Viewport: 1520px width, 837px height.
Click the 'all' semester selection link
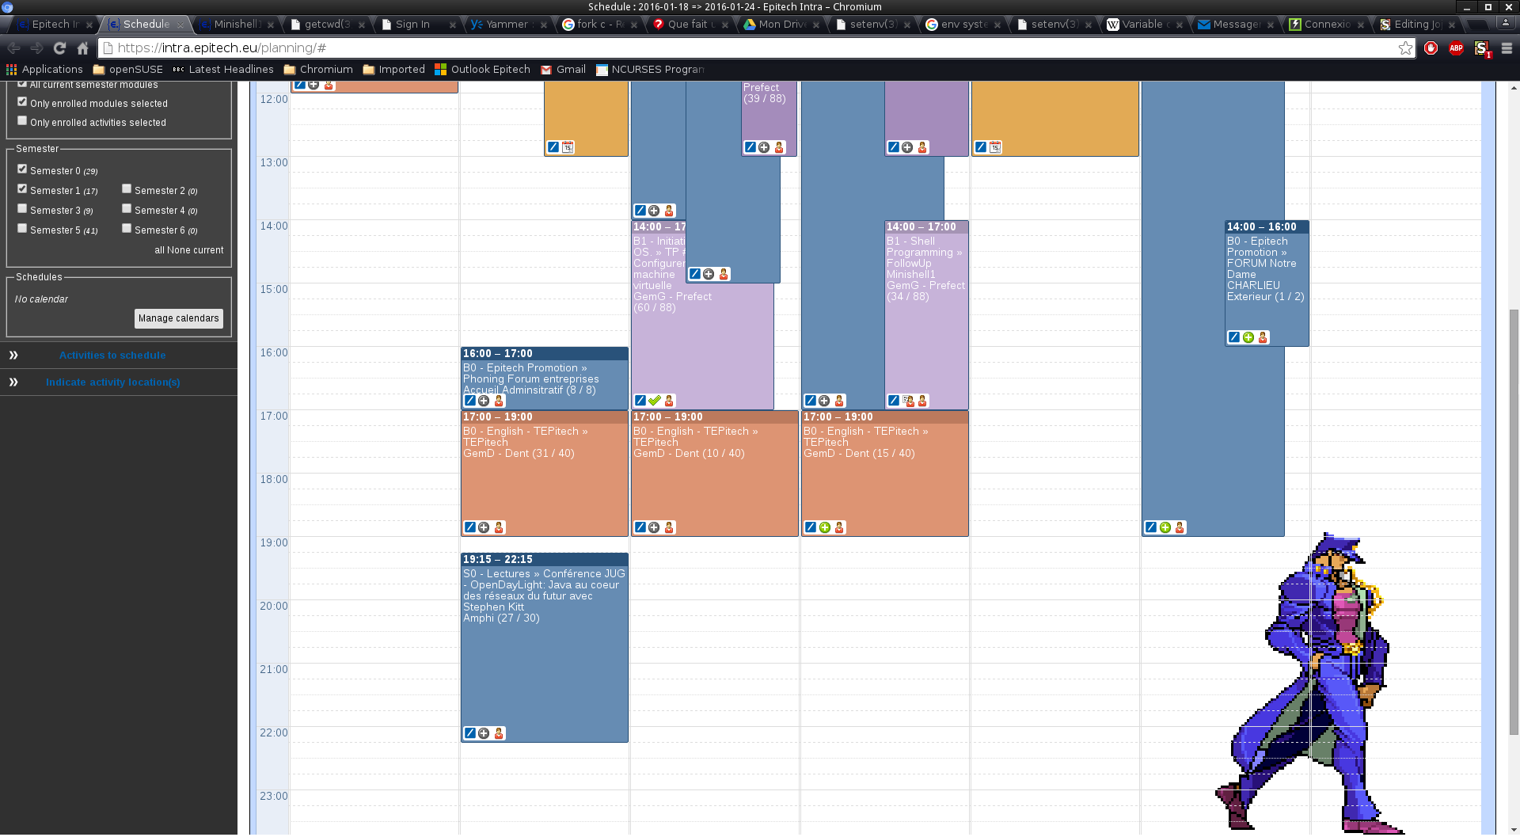[x=159, y=250]
